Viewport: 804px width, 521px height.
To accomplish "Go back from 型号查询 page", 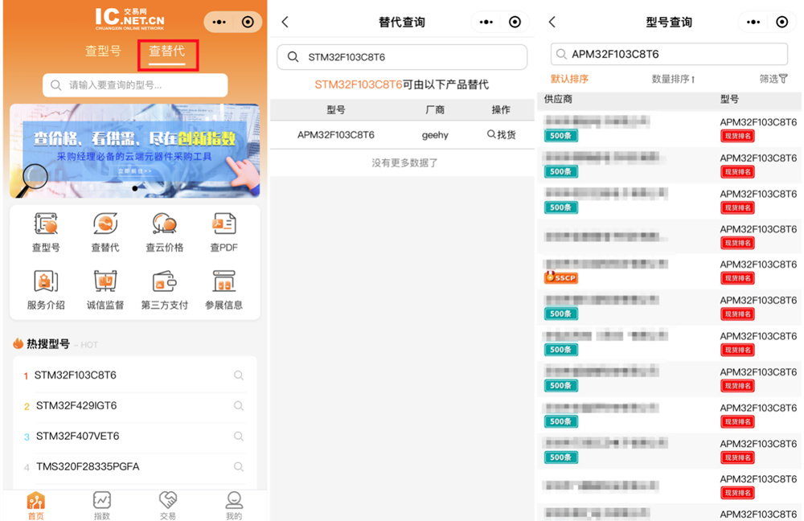I will (x=552, y=22).
